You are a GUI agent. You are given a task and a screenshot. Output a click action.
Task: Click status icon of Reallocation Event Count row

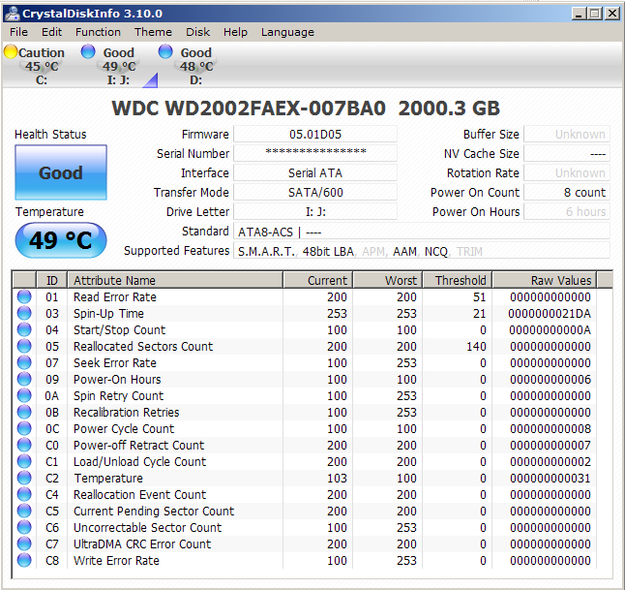tap(24, 494)
